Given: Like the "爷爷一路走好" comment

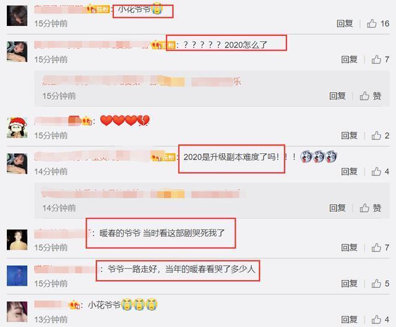Looking at the screenshot, I should [x=380, y=284].
